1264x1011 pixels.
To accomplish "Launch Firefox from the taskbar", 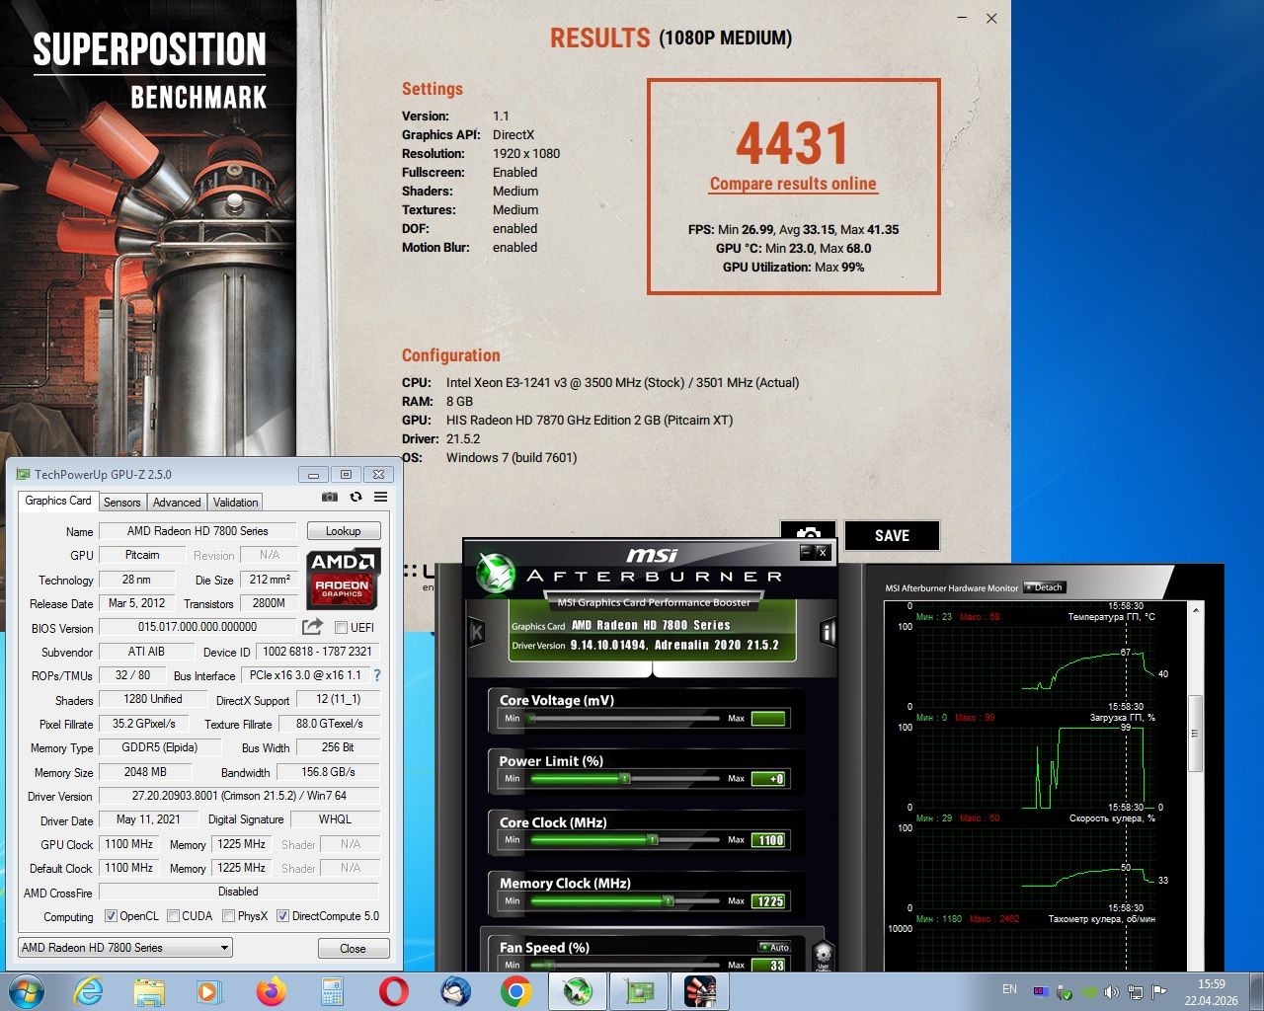I will 271,990.
